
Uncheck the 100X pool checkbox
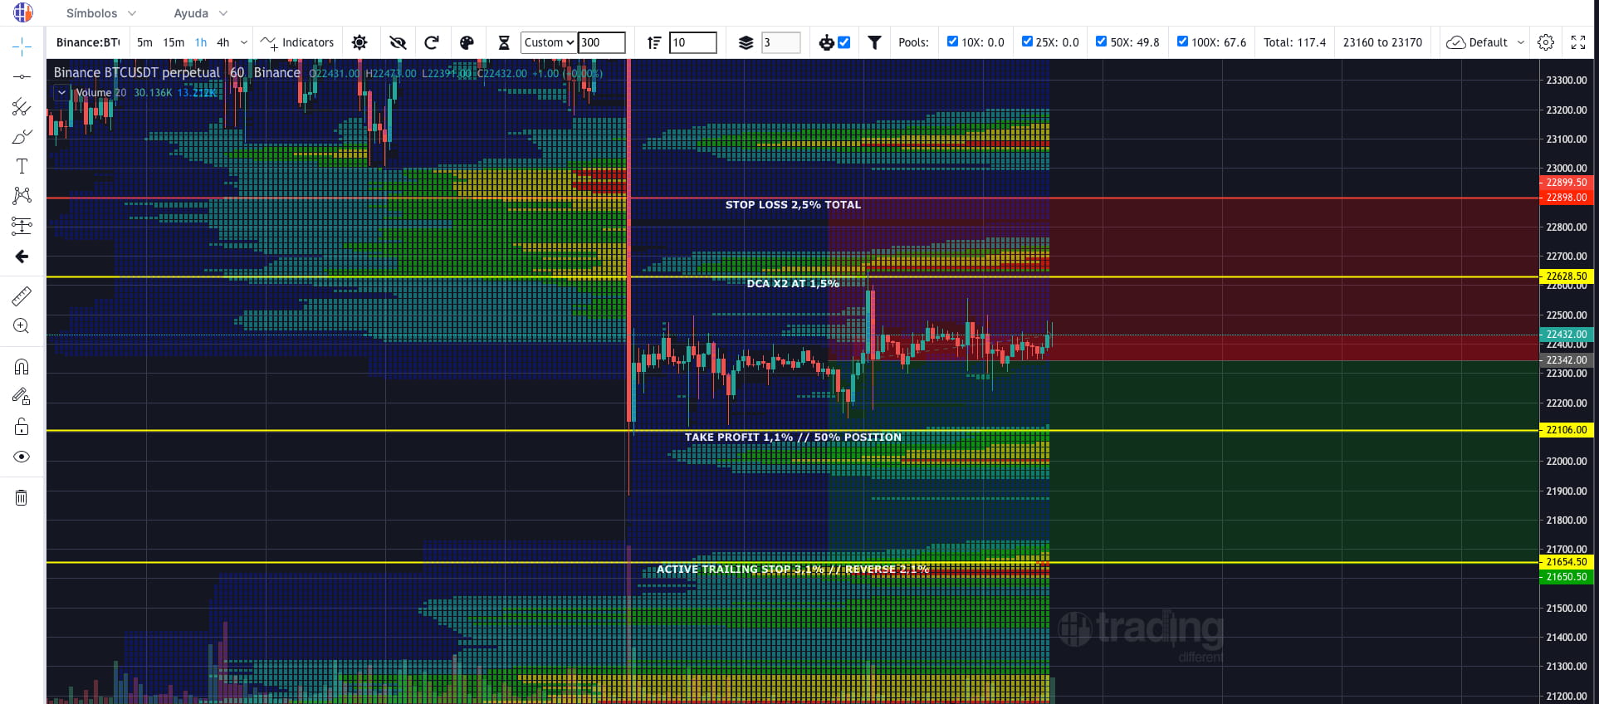pos(1182,42)
